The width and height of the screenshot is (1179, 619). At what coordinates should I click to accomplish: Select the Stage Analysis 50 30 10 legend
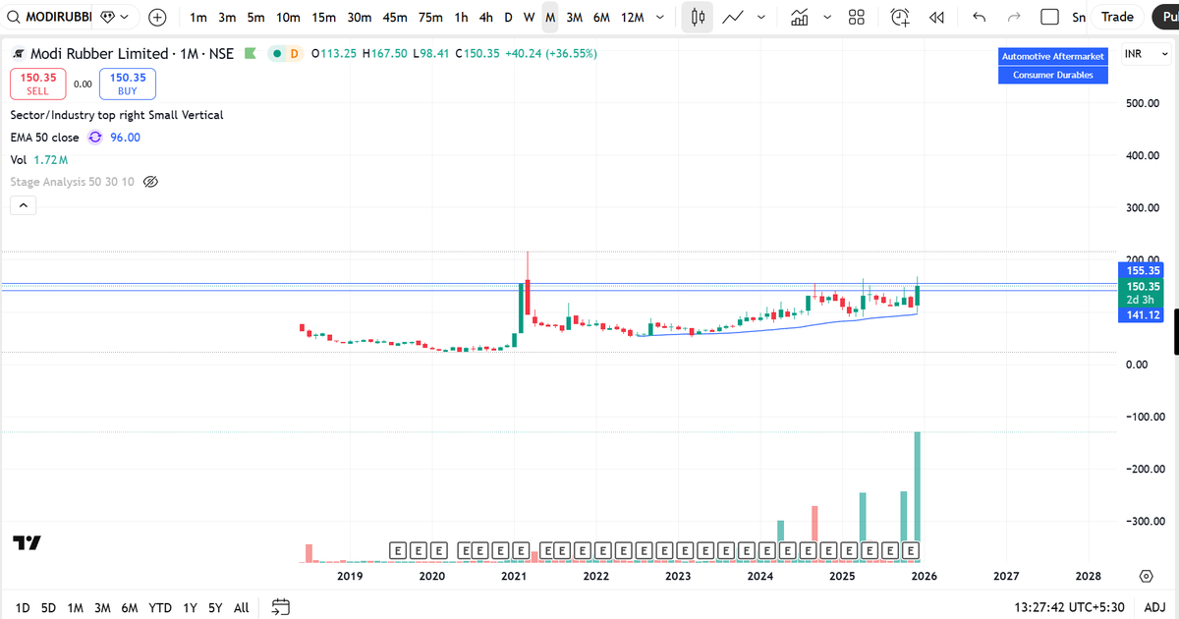[73, 182]
